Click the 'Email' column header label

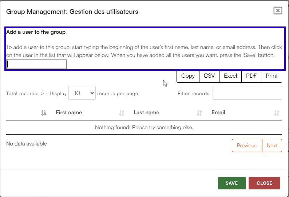(x=218, y=112)
